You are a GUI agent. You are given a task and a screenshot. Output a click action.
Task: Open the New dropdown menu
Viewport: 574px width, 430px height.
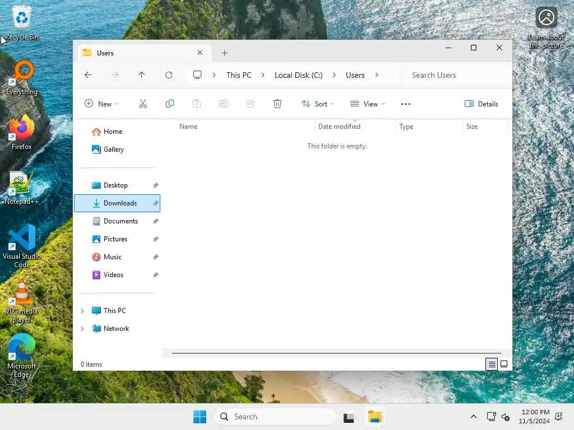coord(101,104)
